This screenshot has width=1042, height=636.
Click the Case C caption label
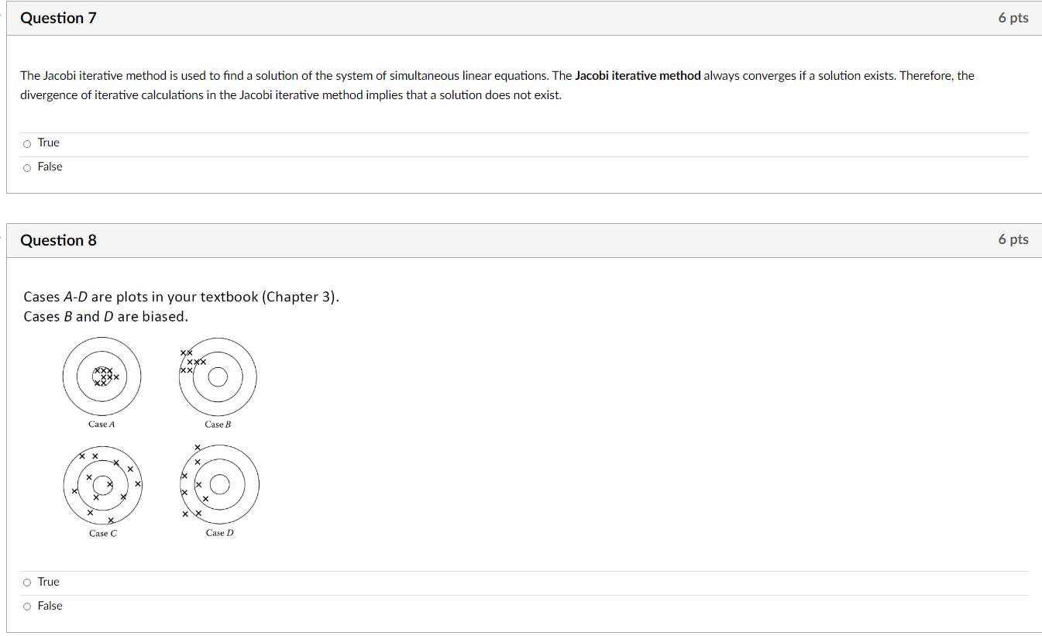coord(102,533)
